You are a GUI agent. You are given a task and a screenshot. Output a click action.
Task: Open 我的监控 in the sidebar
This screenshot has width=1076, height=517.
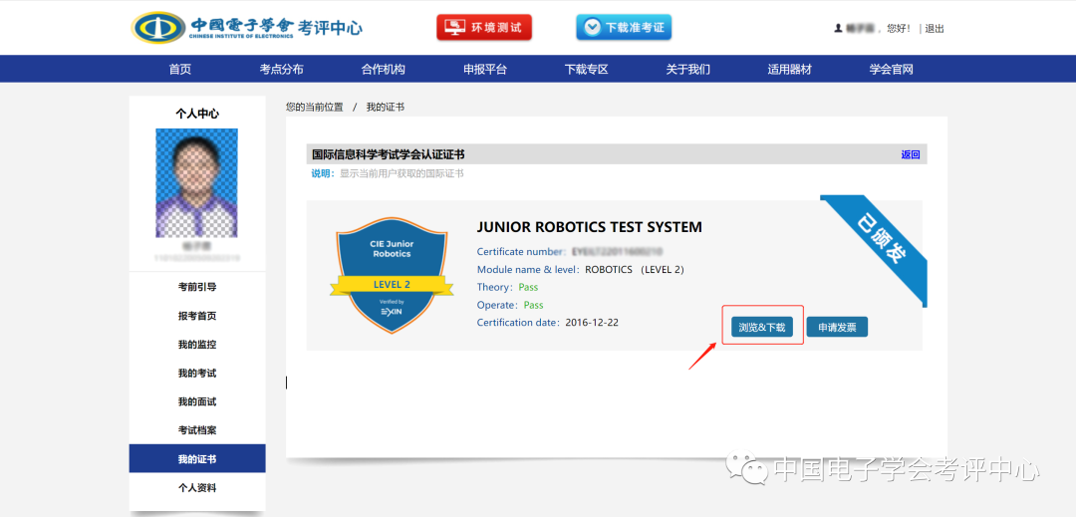point(197,345)
